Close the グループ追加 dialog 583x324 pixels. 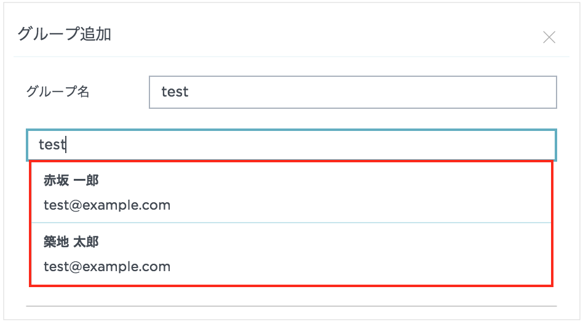point(549,38)
